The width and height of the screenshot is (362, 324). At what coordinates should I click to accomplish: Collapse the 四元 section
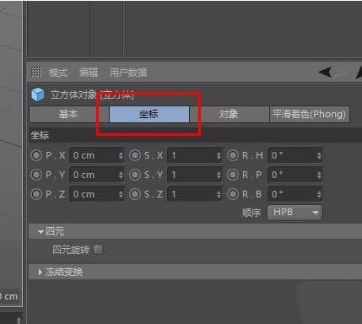[x=41, y=232]
